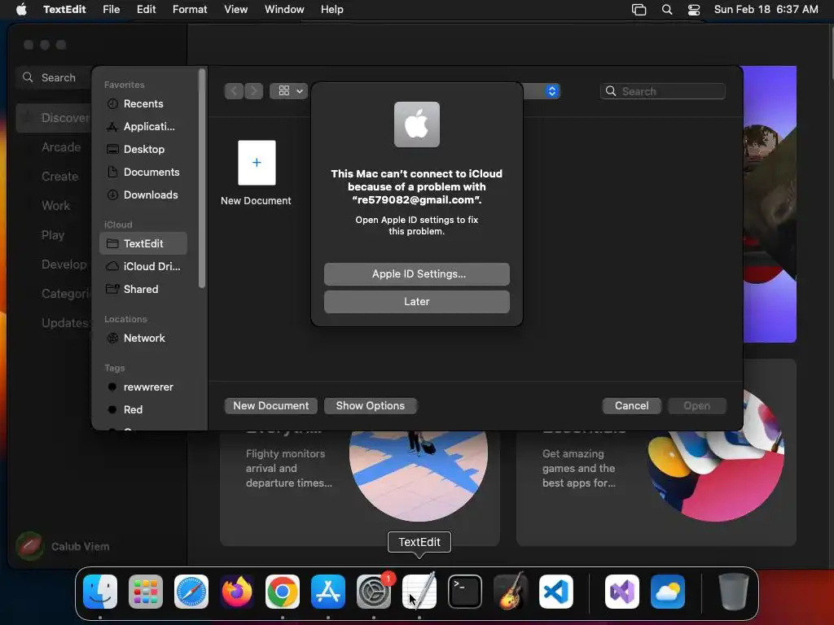Screen dimensions: 834x625
Task: Select Work in App Store sidebar
Action: (55, 206)
